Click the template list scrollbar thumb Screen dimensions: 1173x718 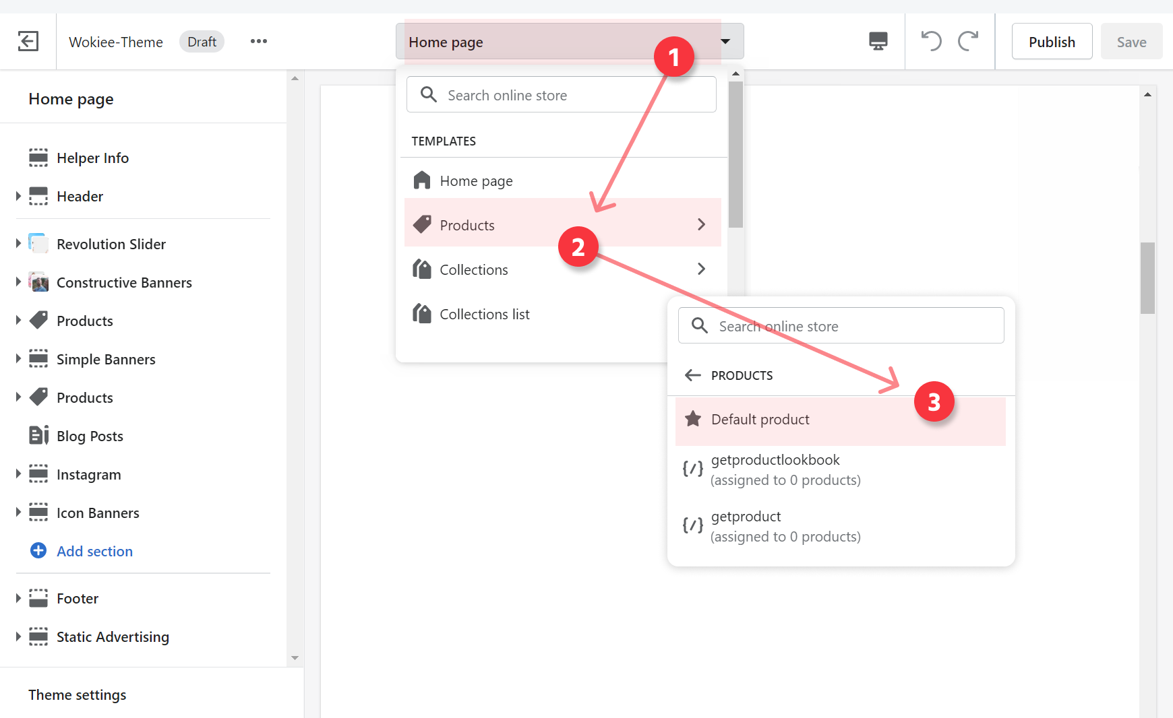(735, 155)
